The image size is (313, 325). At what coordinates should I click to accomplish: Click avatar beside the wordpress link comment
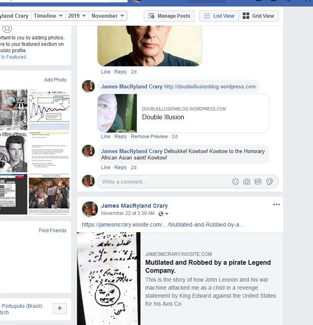point(88,86)
